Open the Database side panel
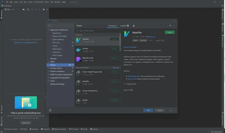Viewport: 225px width, 133px height. tap(223, 27)
